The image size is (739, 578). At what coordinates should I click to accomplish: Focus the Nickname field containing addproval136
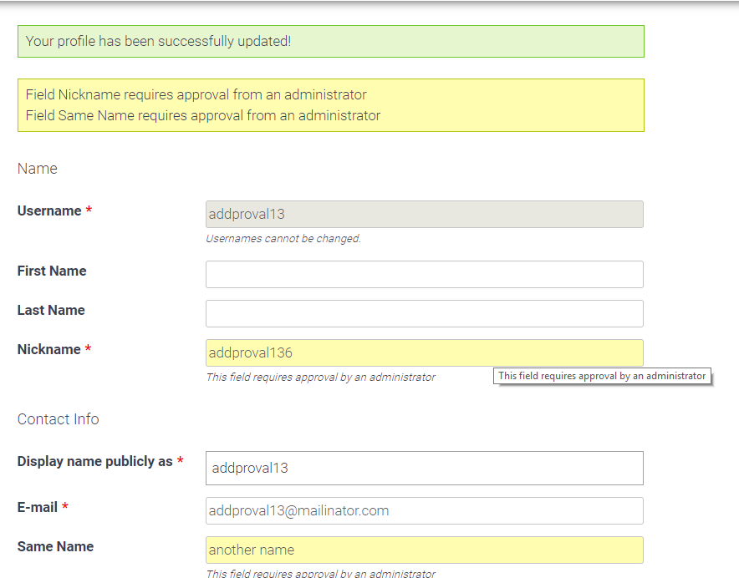point(424,352)
